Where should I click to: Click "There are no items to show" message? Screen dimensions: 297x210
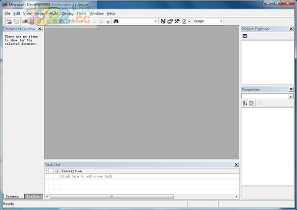click(x=21, y=40)
